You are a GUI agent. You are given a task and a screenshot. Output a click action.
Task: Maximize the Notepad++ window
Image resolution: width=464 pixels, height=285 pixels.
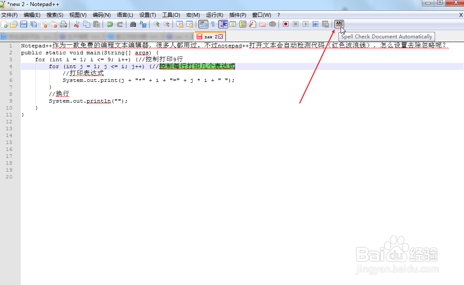tap(440, 3)
